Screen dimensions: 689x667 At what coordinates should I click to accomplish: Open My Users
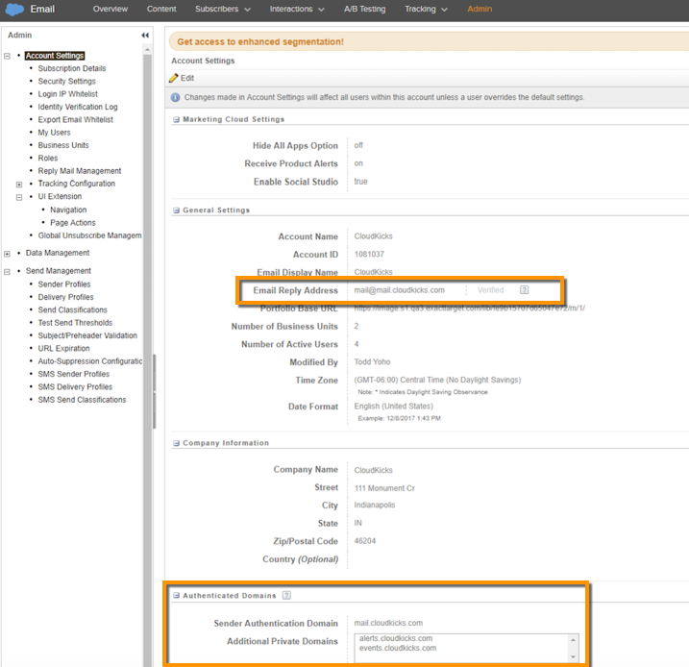(54, 133)
